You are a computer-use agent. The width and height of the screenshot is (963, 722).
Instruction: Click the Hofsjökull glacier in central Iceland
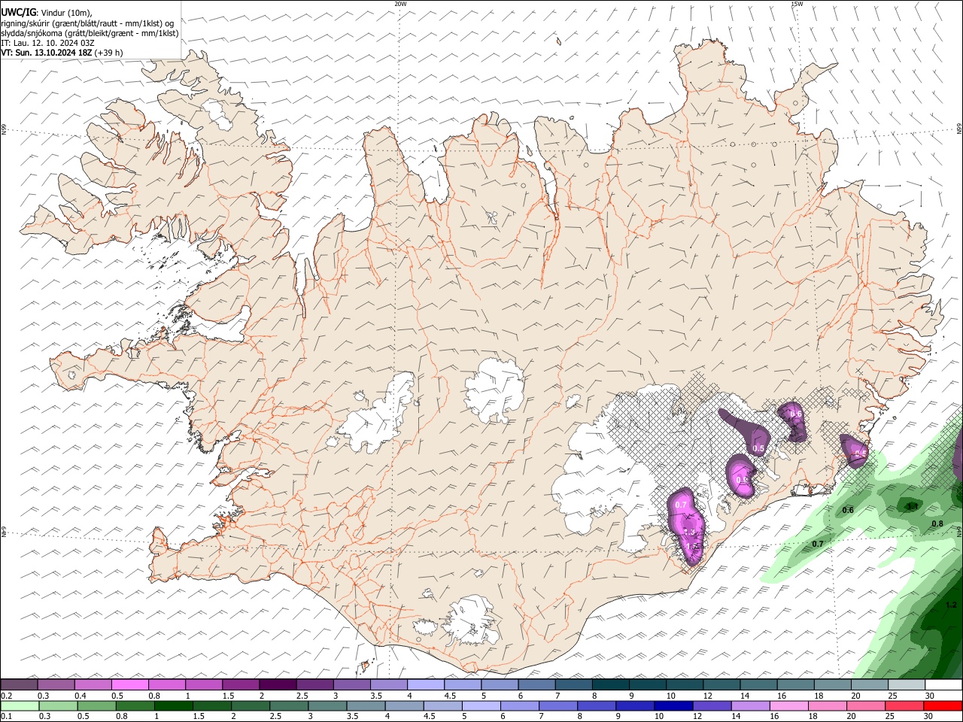tap(495, 390)
